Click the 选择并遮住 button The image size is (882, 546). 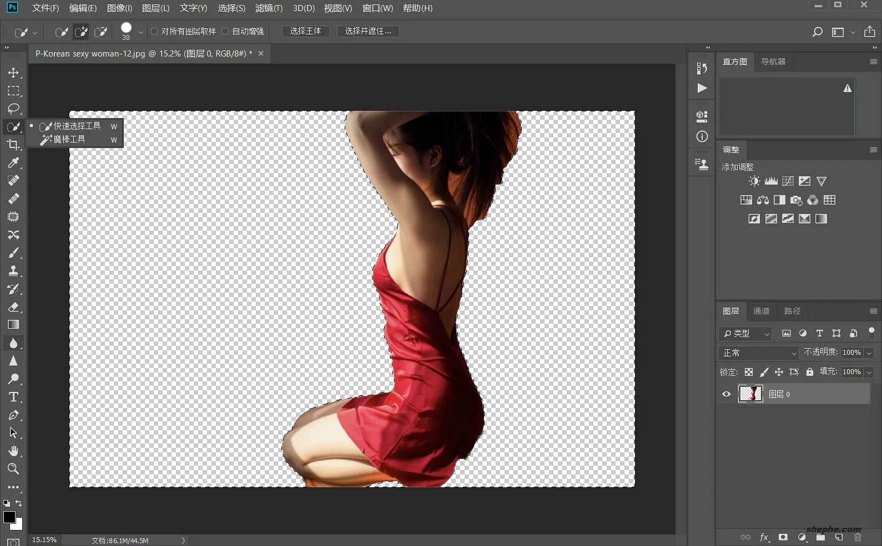coord(368,31)
